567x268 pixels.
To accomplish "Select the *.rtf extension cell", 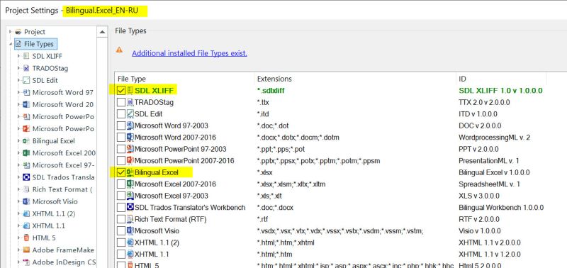I will [x=262, y=219].
